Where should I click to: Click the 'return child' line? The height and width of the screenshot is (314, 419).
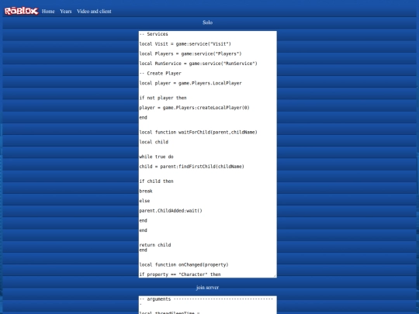tap(155, 245)
